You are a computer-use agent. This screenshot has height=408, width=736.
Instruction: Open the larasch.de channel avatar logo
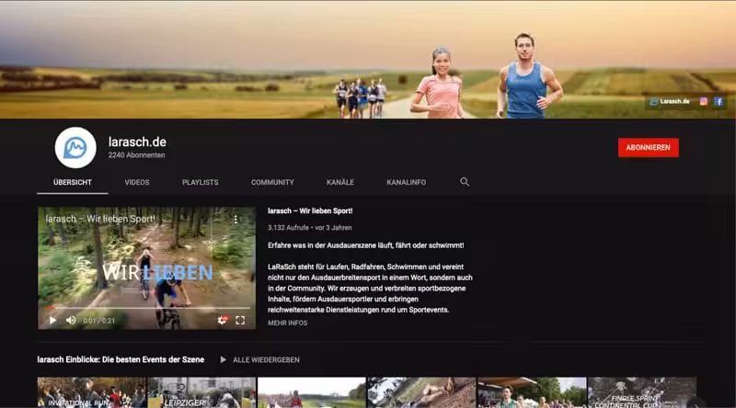[75, 148]
